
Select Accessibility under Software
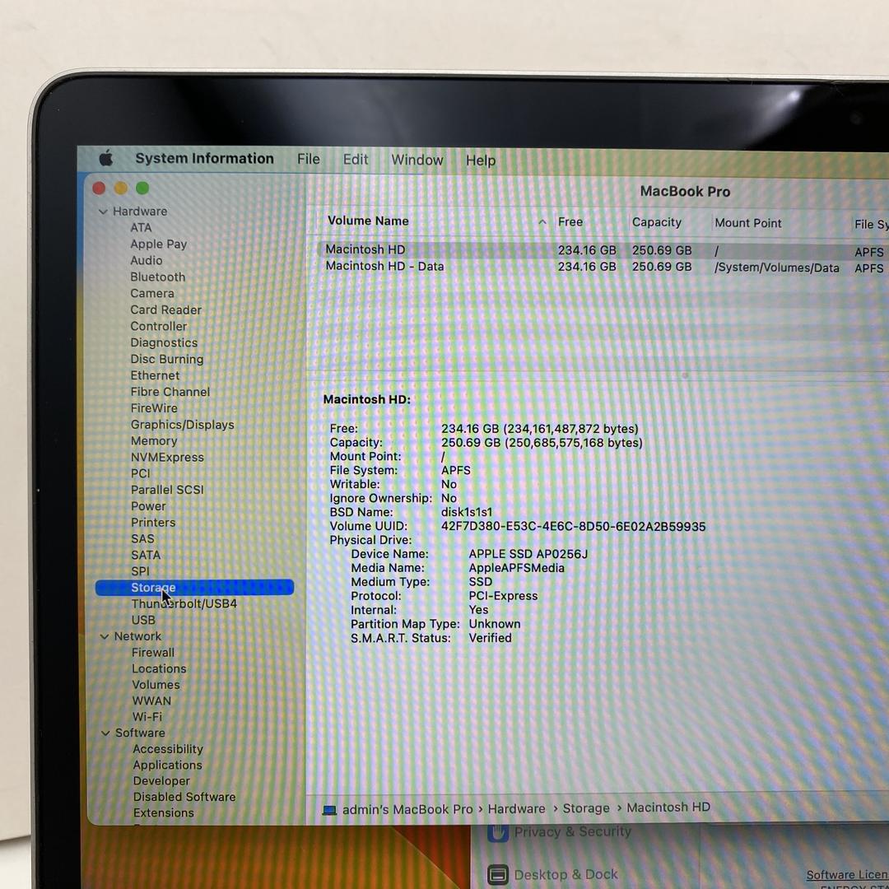[x=168, y=750]
